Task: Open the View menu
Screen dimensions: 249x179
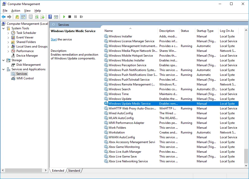Action: click(27, 11)
